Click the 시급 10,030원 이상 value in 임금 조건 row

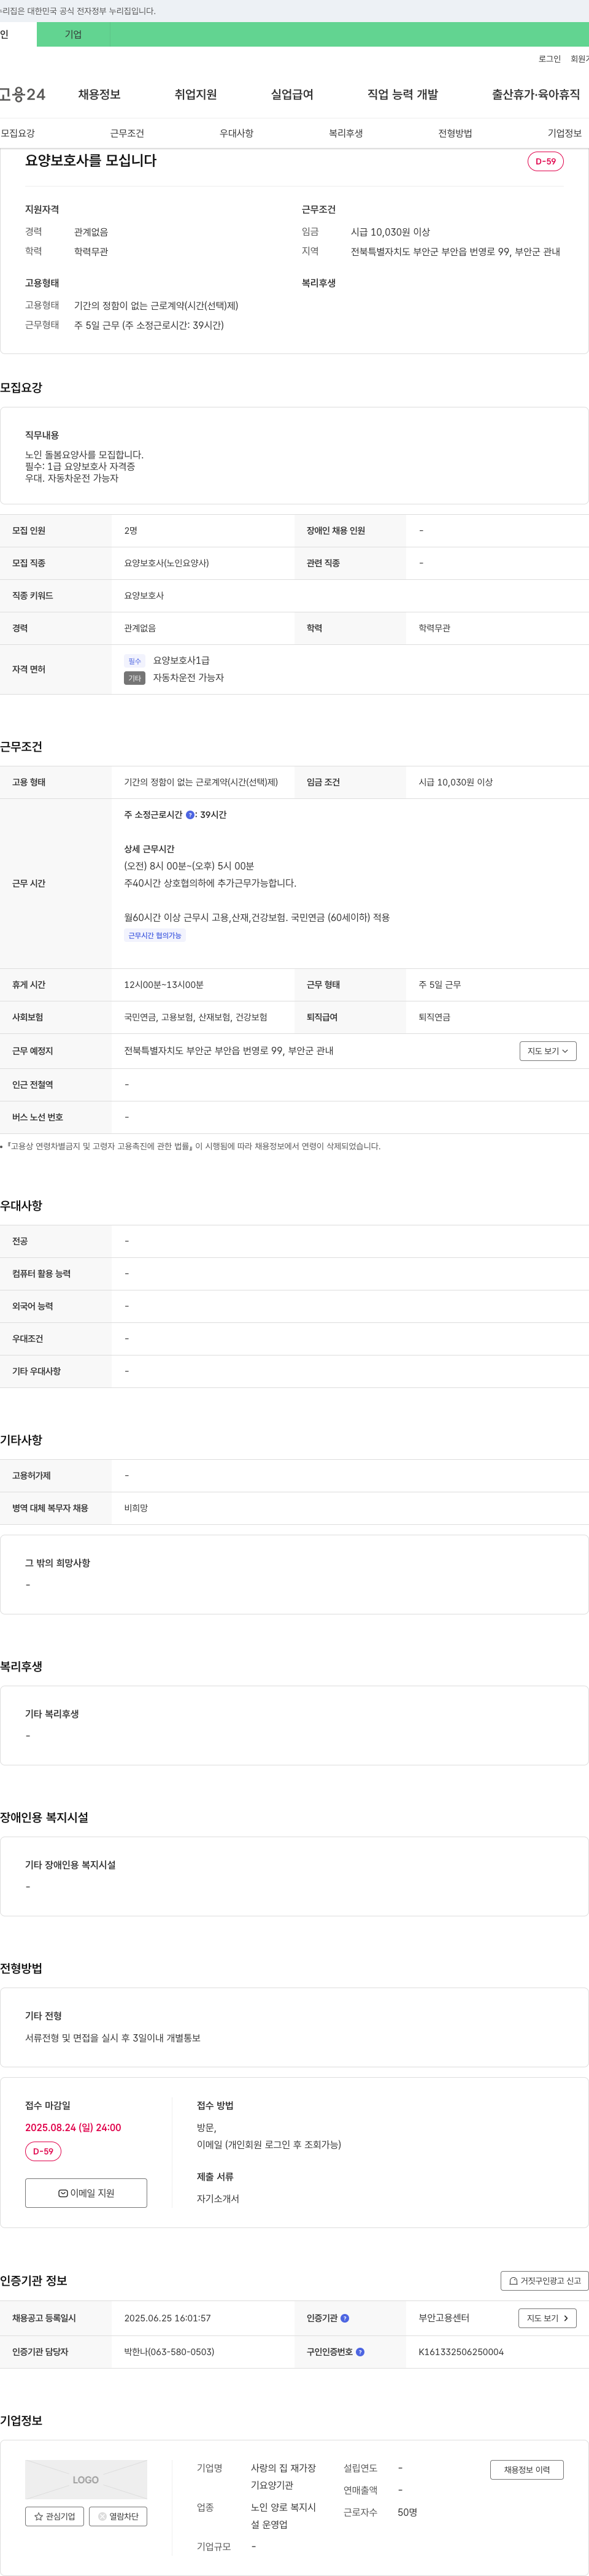point(455,782)
